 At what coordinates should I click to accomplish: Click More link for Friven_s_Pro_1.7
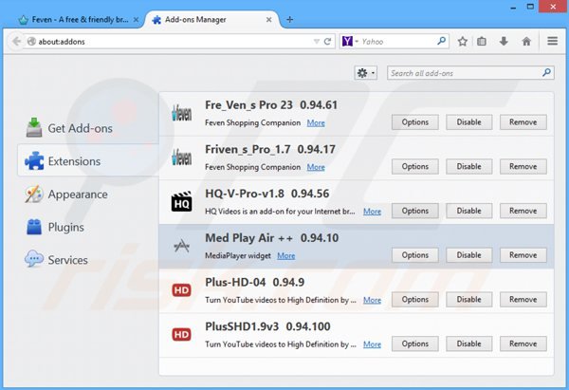point(316,167)
